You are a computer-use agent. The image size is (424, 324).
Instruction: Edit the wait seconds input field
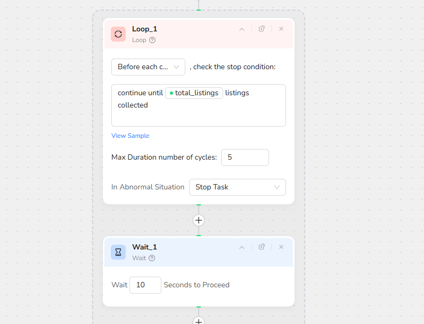coord(145,285)
